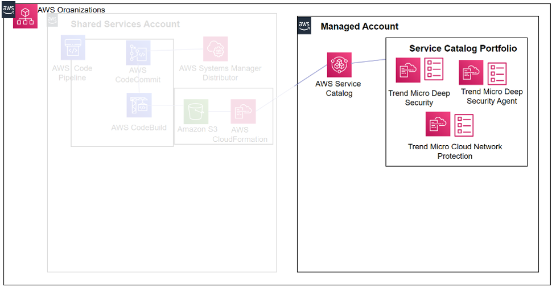Click the "Trend Micro Cloud Network Protection" label
The width and height of the screenshot is (556, 287).
[455, 151]
